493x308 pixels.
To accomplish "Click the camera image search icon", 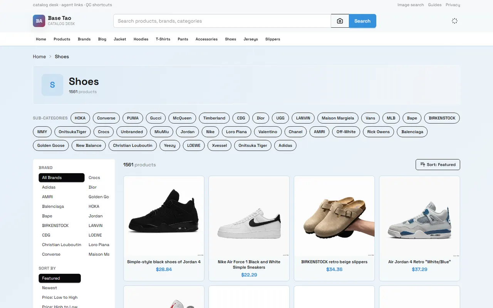I will [x=340, y=21].
